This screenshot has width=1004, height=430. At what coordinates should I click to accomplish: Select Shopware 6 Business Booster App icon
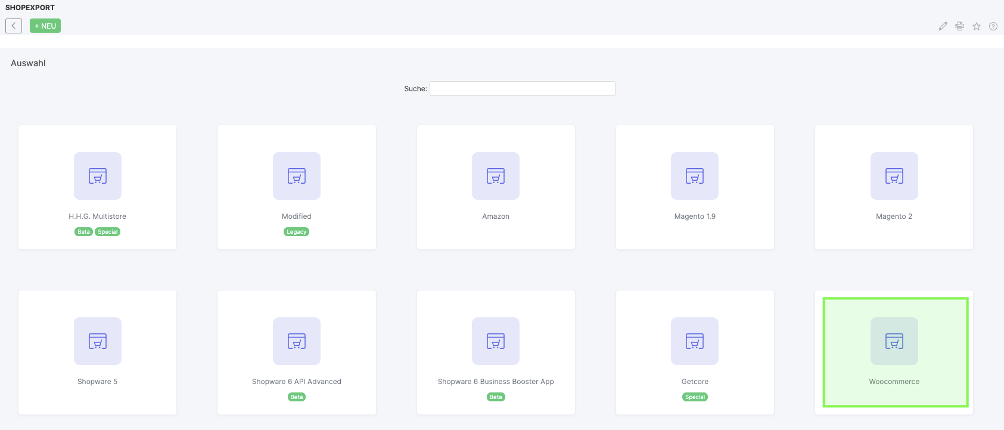point(496,341)
